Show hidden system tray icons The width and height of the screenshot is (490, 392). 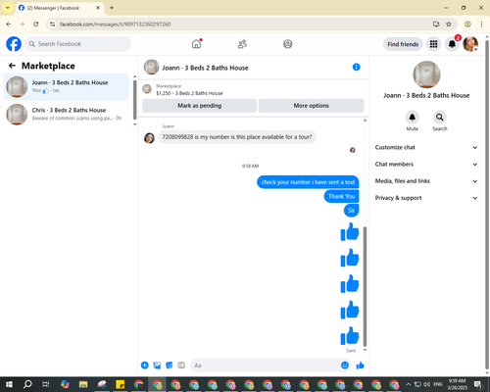pos(408,384)
